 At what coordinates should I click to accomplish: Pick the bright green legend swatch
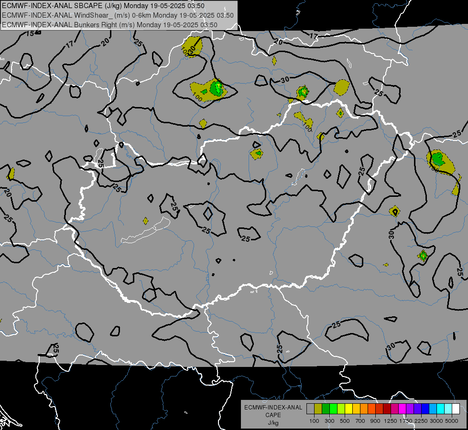[333, 409]
